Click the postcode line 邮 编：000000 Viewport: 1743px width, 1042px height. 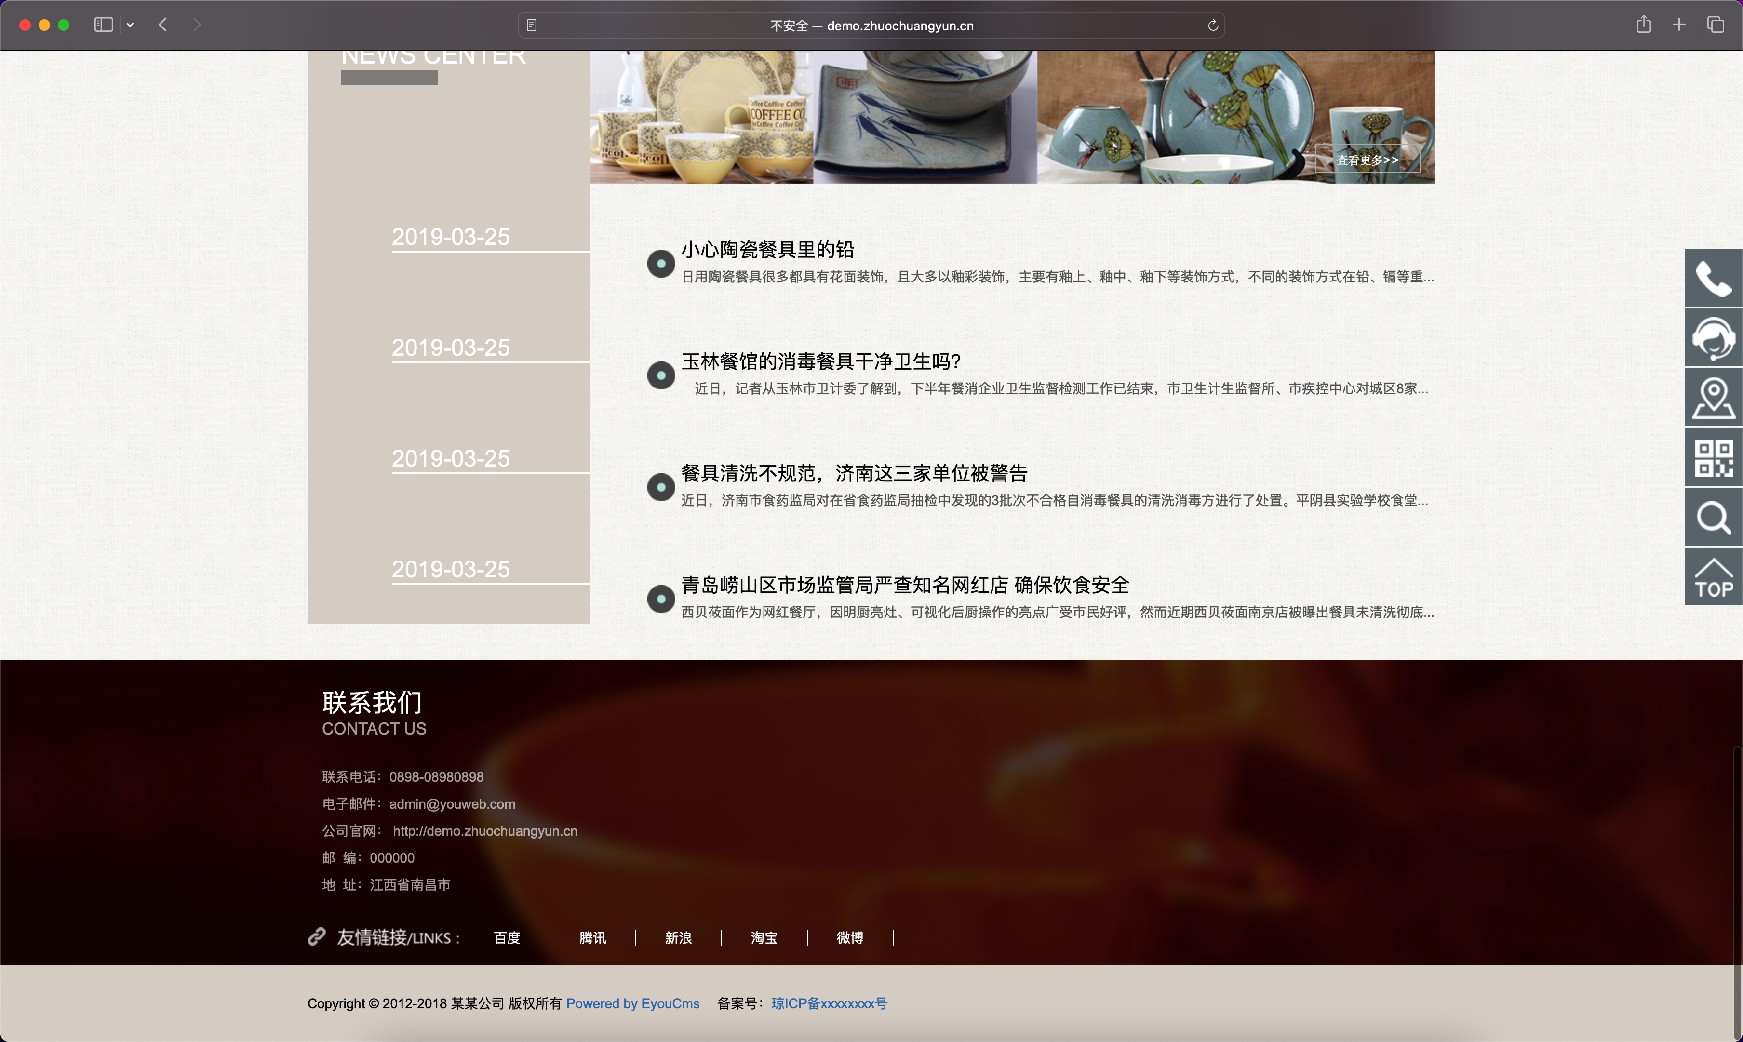coord(368,857)
